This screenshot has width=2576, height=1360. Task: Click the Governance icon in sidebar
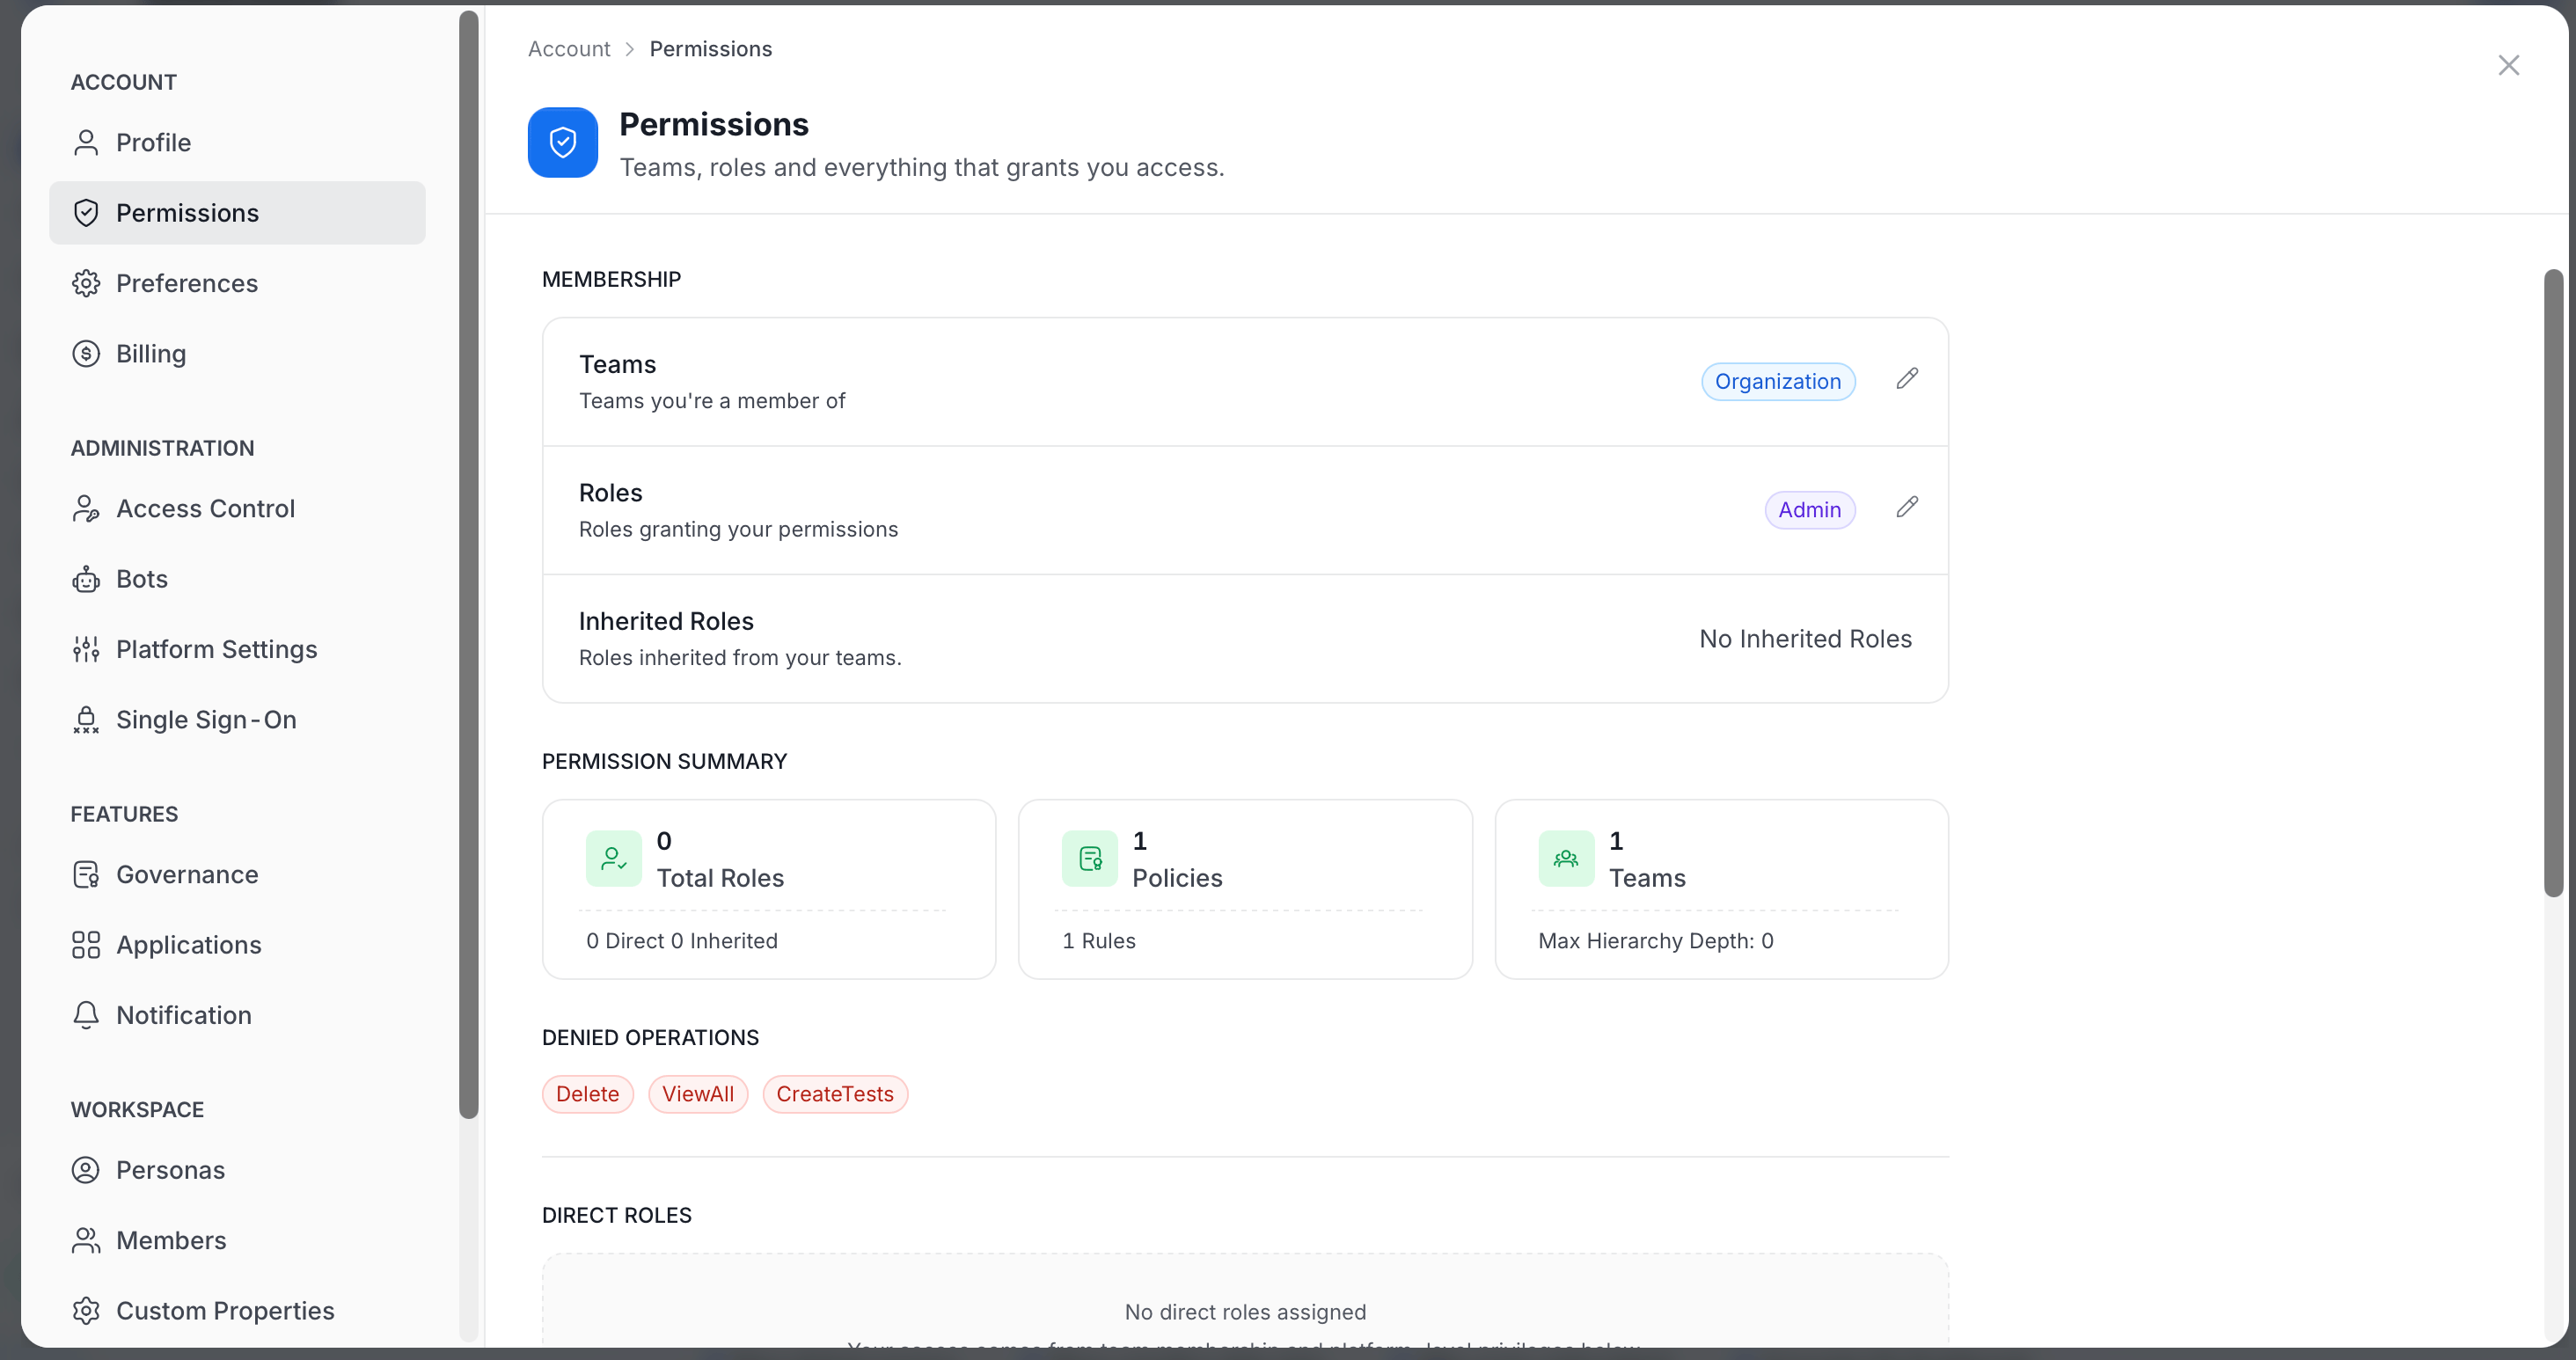pyautogui.click(x=86, y=875)
